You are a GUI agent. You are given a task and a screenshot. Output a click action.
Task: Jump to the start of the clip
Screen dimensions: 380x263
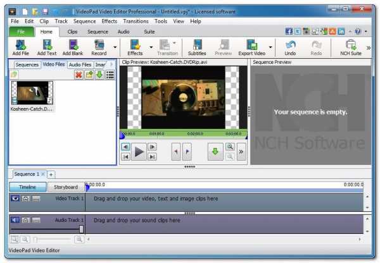tap(125, 157)
